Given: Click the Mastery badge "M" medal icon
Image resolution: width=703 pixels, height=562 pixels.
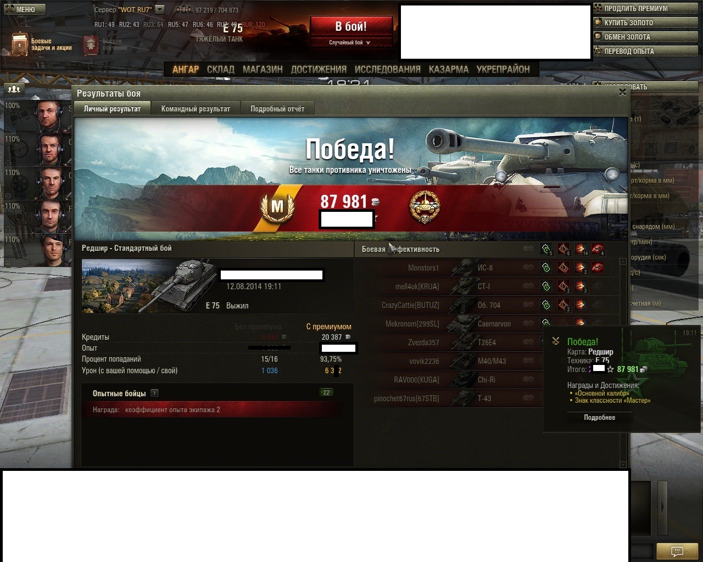Looking at the screenshot, I should [277, 206].
